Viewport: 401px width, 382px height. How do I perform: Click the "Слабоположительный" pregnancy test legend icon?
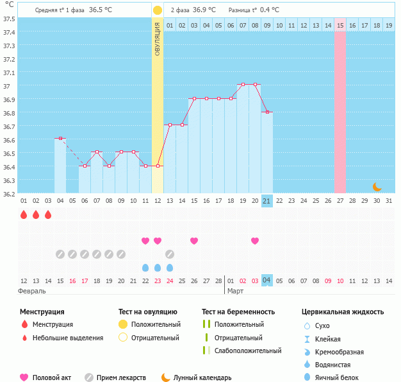[206, 351]
